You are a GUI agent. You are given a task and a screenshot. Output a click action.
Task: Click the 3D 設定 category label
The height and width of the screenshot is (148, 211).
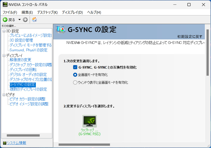[x=12, y=31]
